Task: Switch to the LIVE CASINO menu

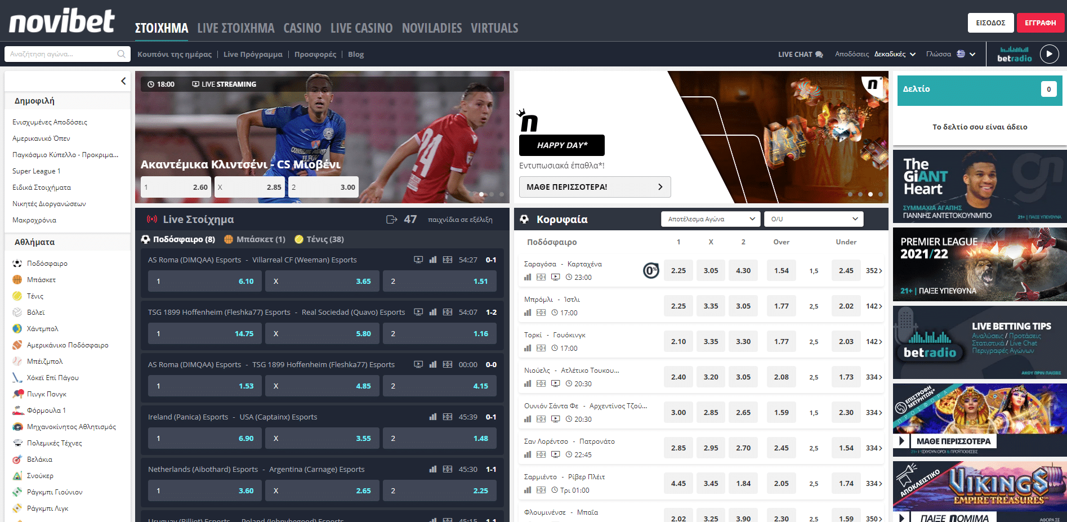Action: tap(361, 28)
